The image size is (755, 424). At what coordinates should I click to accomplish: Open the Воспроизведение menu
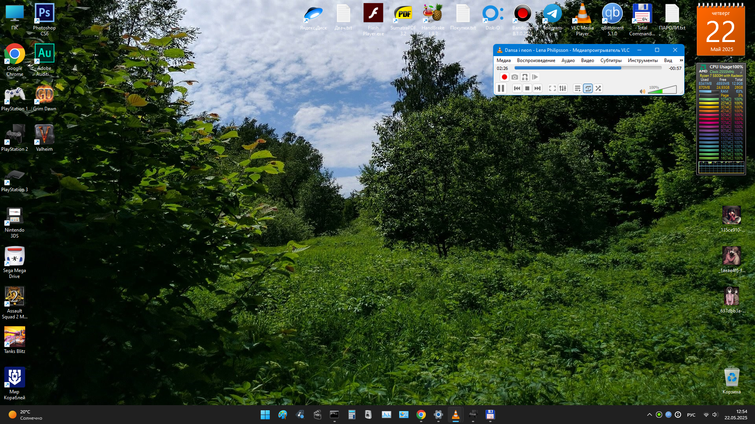(x=536, y=60)
